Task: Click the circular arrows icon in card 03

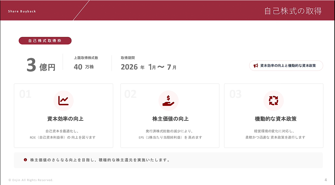Action: (273, 101)
